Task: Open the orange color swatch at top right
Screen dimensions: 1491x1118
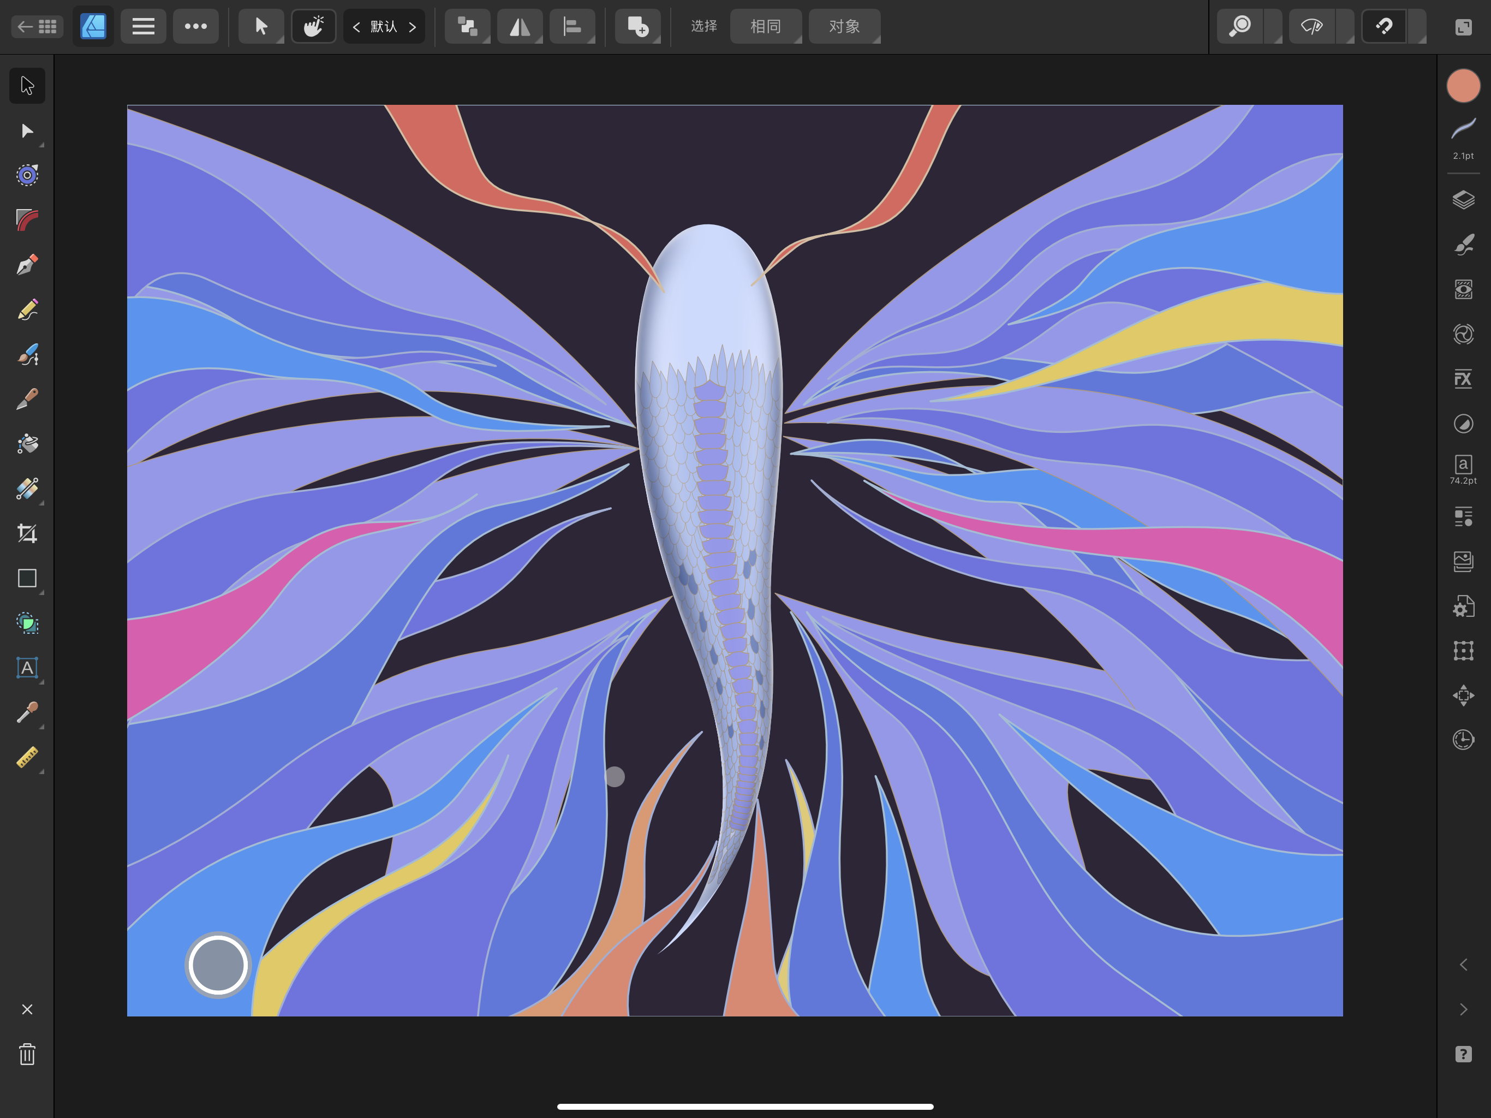Action: point(1463,86)
